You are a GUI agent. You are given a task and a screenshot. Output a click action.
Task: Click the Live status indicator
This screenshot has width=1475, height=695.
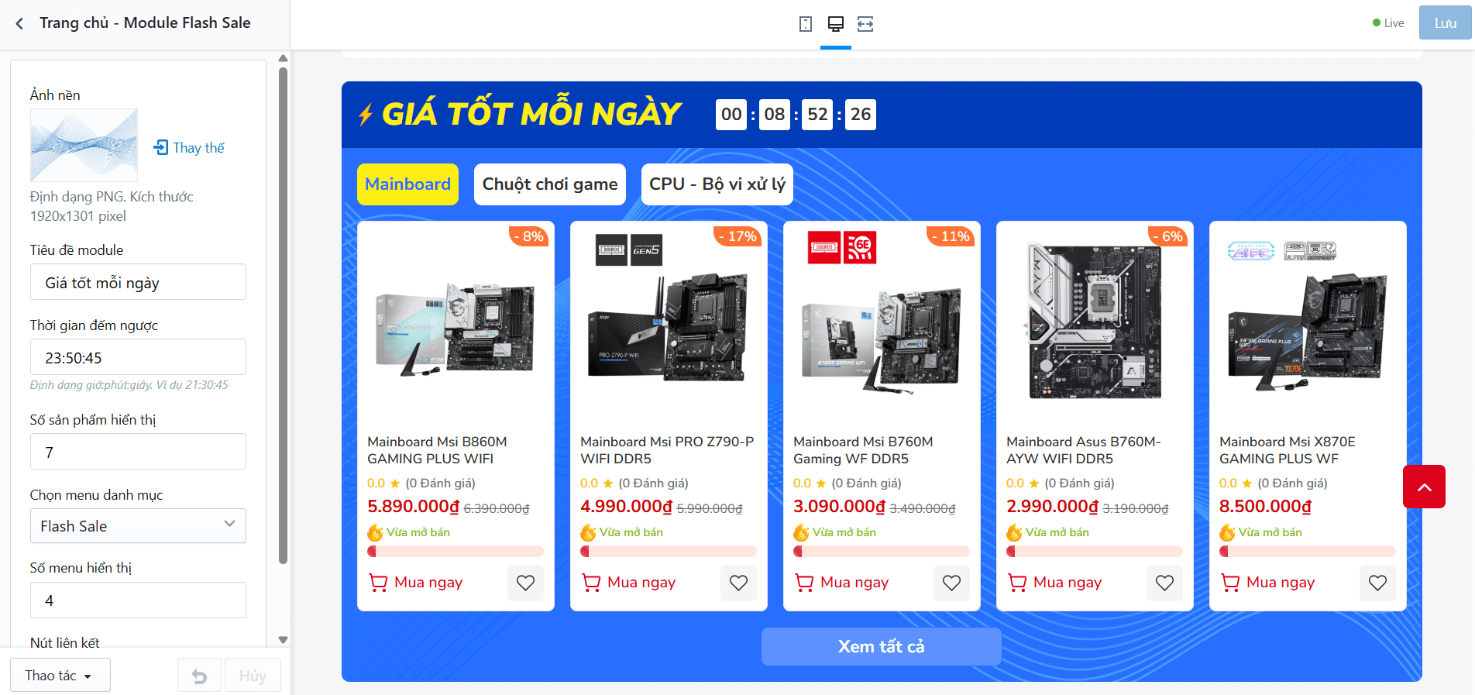(x=1388, y=23)
